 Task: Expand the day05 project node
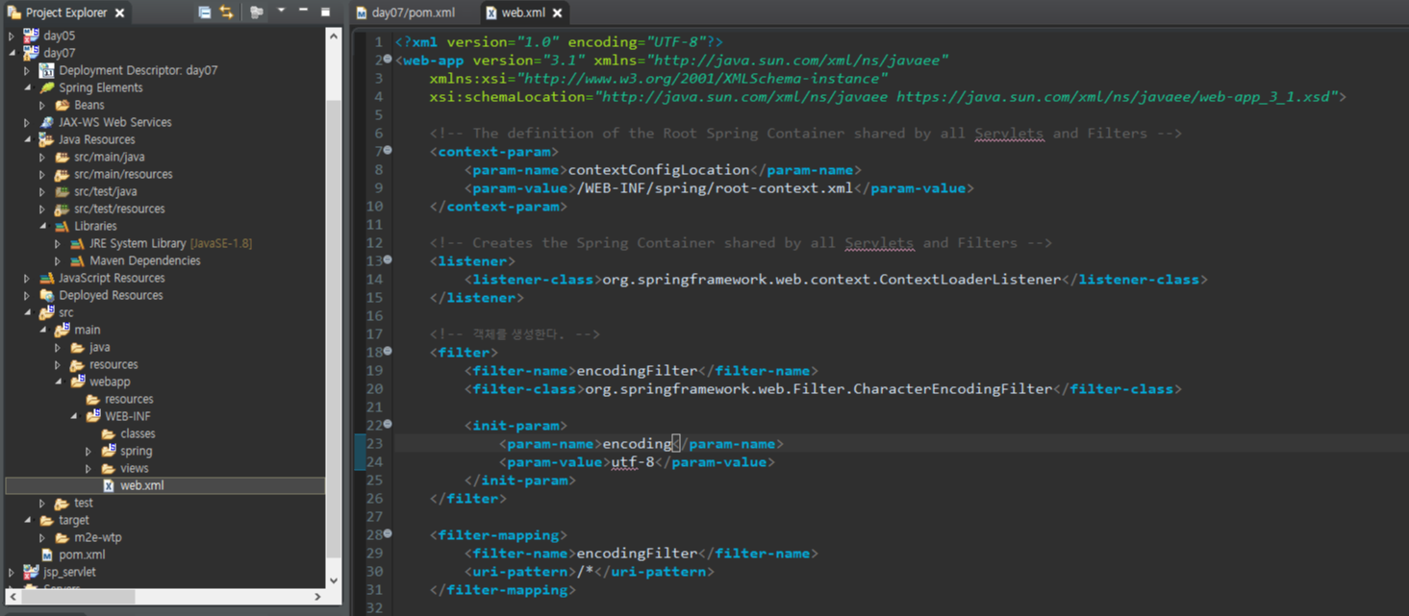pos(12,36)
